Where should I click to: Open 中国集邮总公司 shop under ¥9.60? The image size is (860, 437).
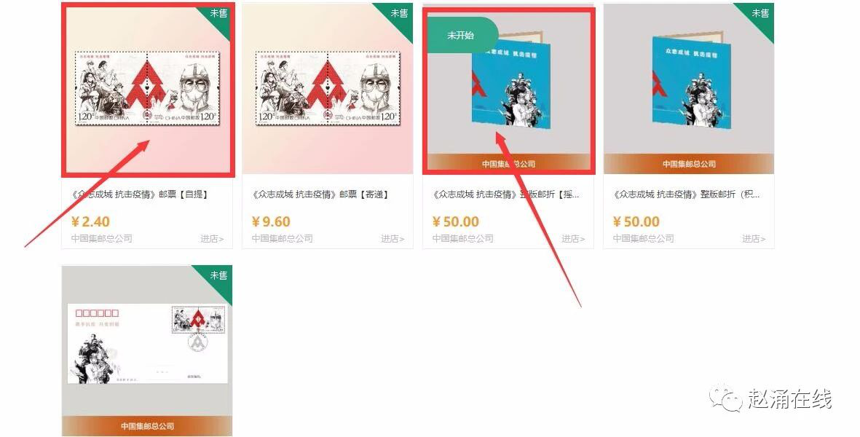pos(283,238)
